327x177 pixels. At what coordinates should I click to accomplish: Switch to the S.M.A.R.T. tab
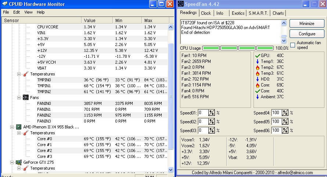click(258, 13)
